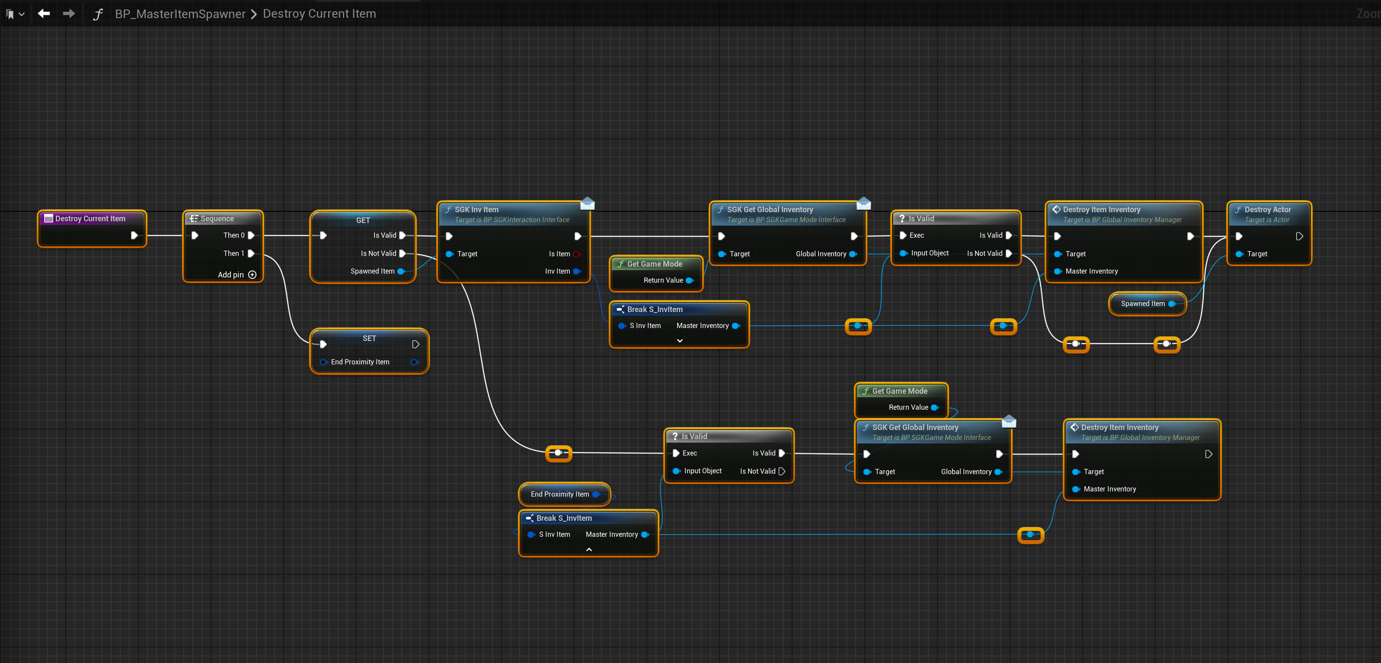Image resolution: width=1381 pixels, height=663 pixels.
Task: Expand the upper Break S_InvItem node chevron
Action: (x=679, y=340)
